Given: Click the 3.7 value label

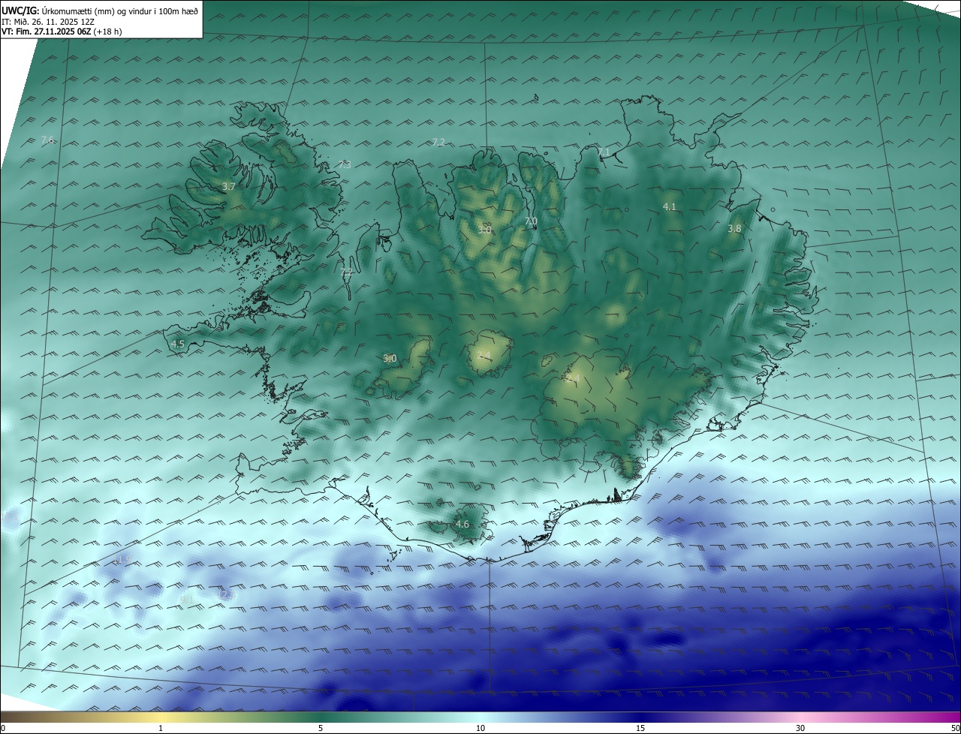Looking at the screenshot, I should 229,186.
